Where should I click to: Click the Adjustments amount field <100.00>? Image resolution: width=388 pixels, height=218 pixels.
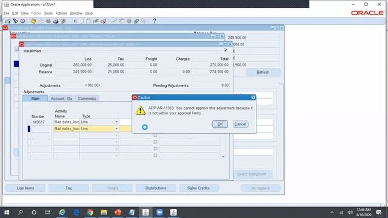[x=82, y=85]
